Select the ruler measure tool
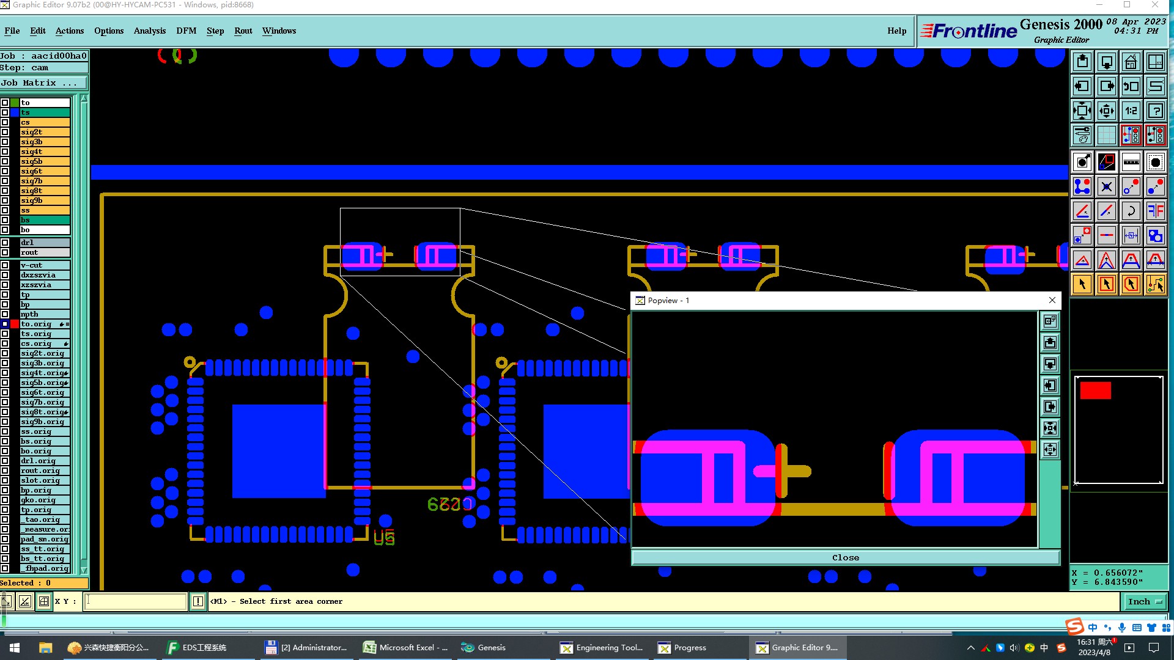 (1131, 162)
